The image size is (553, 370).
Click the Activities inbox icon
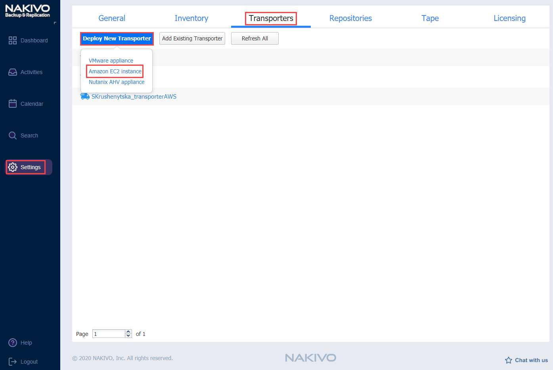pos(13,72)
